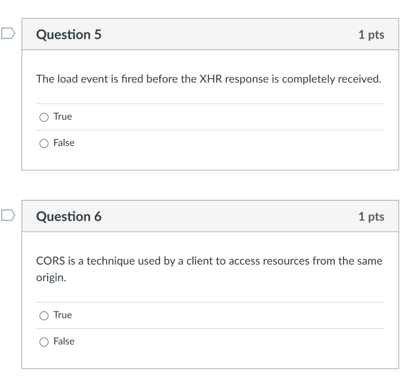Click the 1 pts label of Question 6
415x386 pixels.
coord(371,216)
